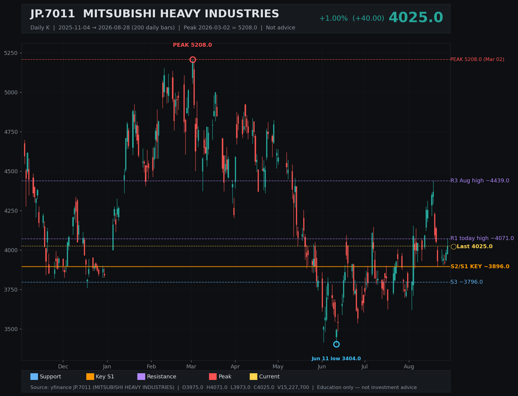This screenshot has width=518, height=396.
Task: Click the '+1.00% (+40.00)' change value
Action: (352, 19)
